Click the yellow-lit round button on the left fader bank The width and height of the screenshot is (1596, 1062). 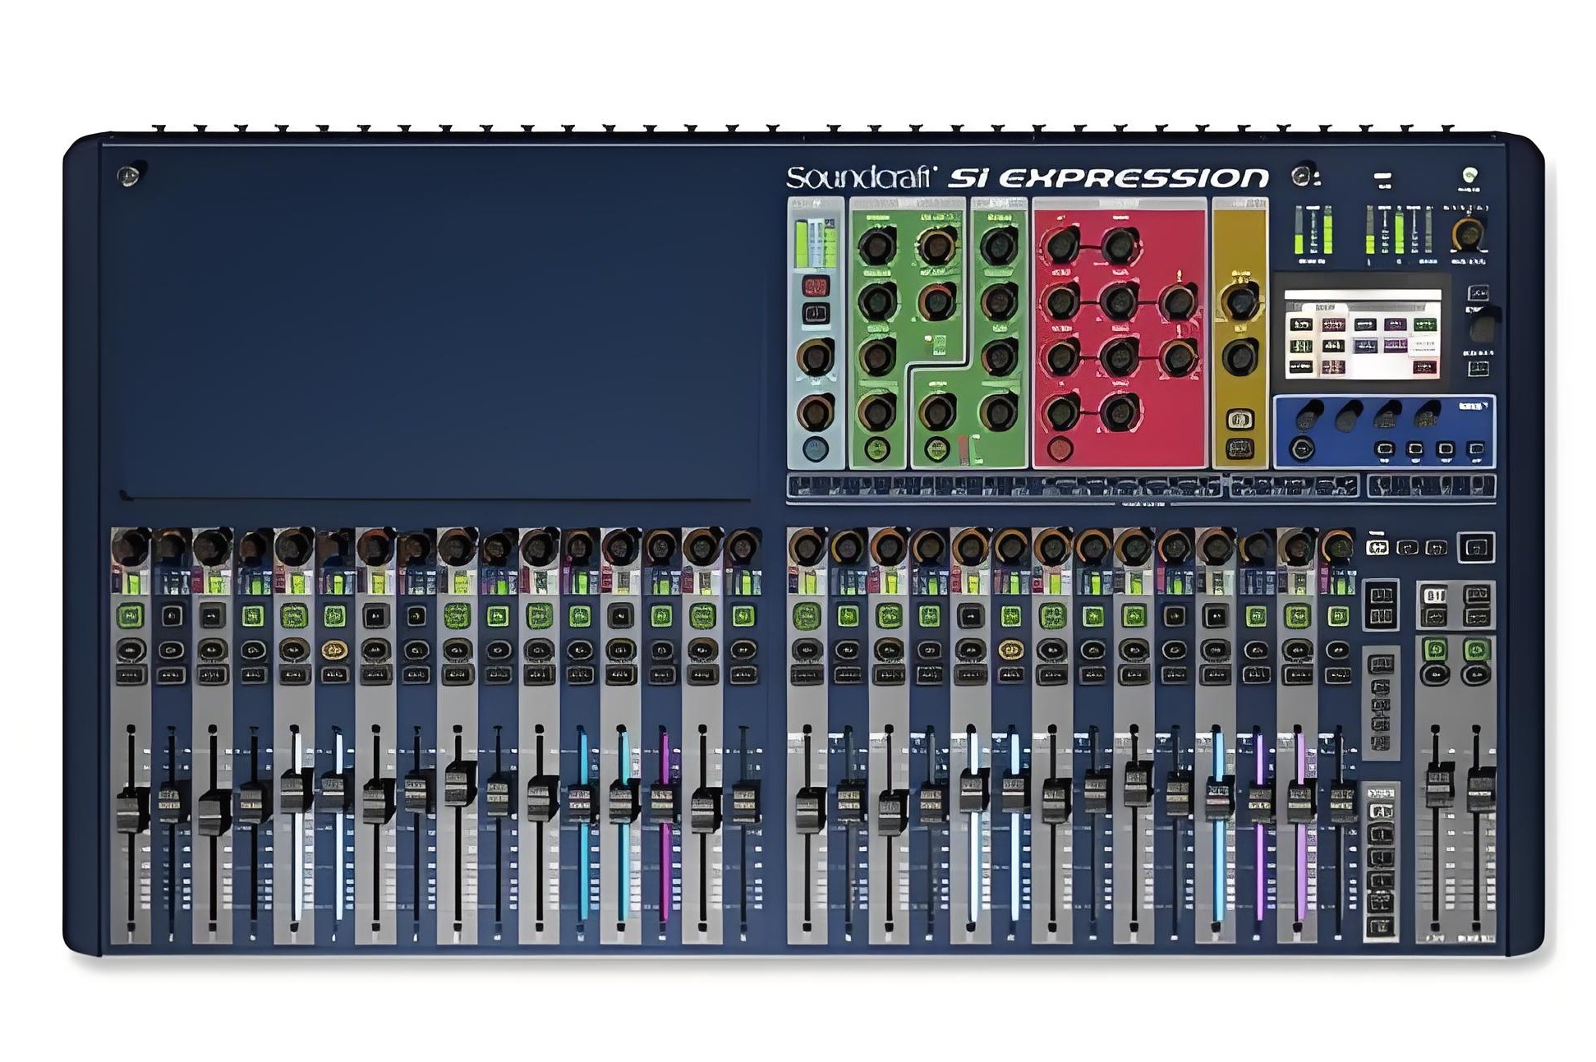click(x=333, y=651)
